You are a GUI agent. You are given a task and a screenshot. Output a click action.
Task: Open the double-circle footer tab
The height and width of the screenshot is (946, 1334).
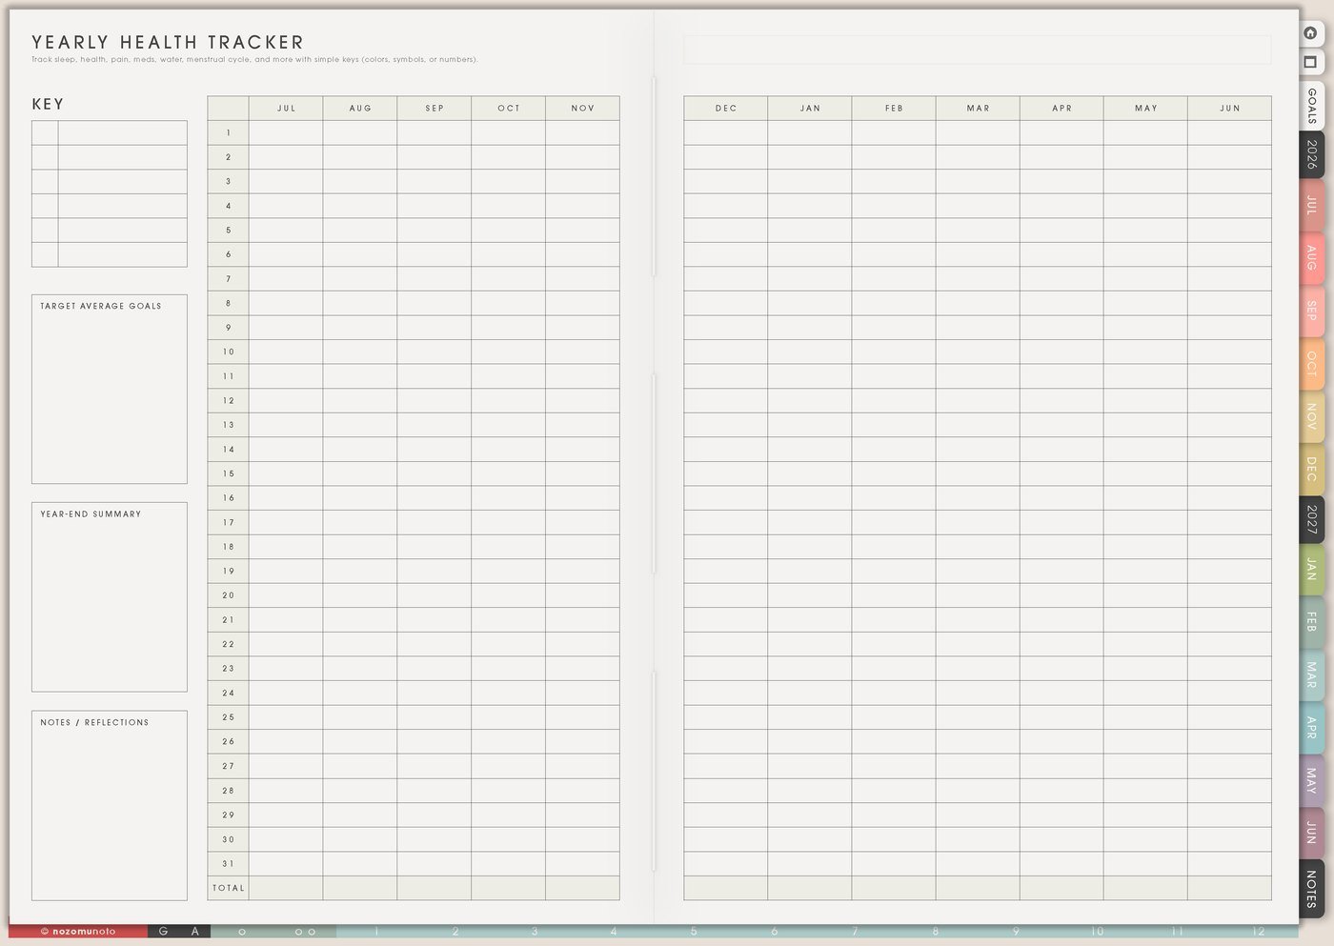(x=305, y=932)
